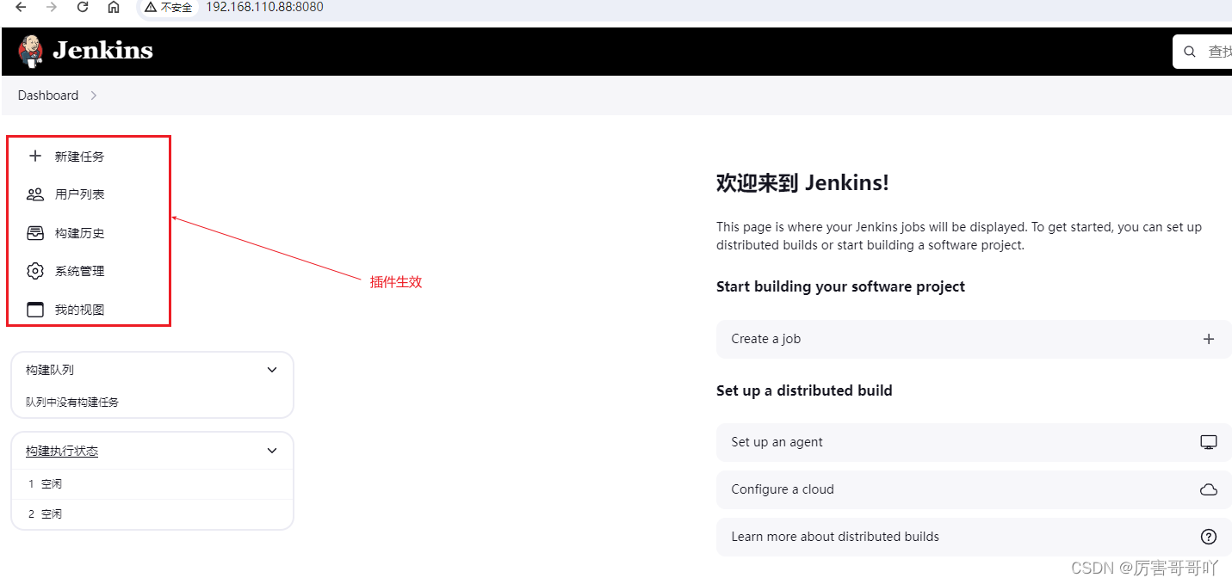Click the monitor icon beside Set up an agent
The image size is (1232, 584).
pos(1209,442)
